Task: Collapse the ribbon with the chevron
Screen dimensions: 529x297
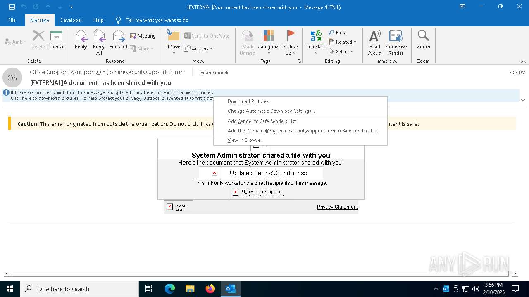Action: (x=523, y=61)
